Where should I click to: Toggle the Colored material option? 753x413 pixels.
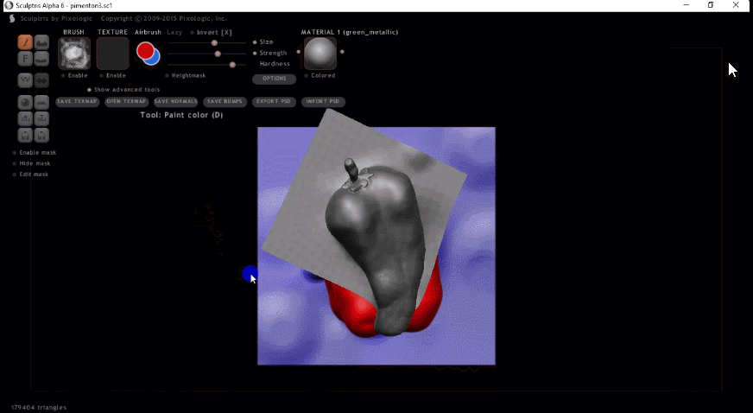(x=320, y=76)
